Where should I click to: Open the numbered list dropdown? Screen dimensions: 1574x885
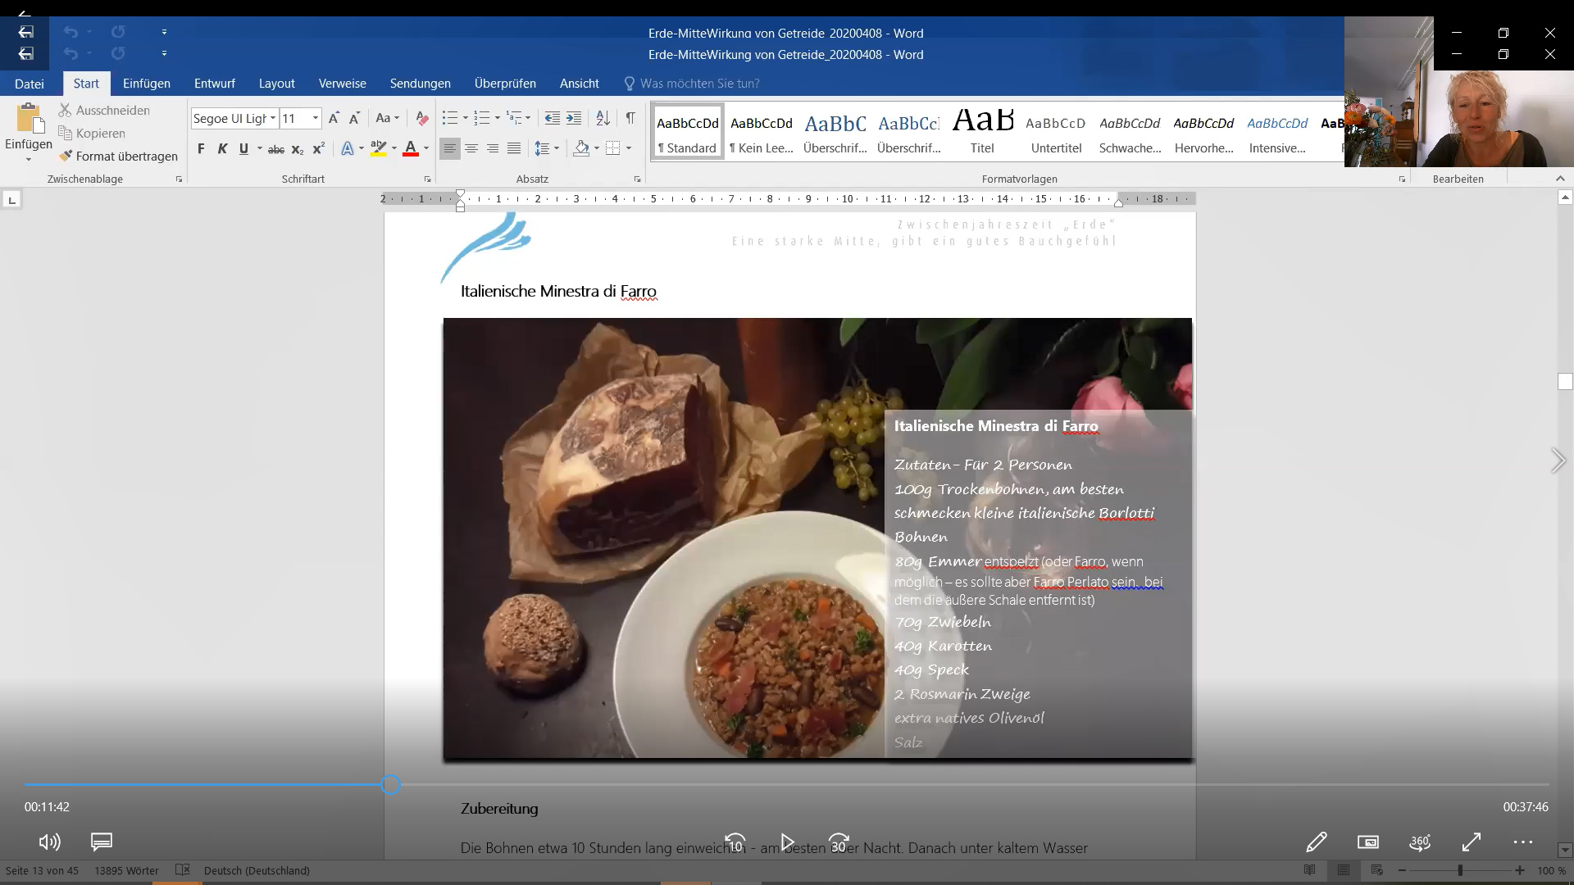click(498, 118)
